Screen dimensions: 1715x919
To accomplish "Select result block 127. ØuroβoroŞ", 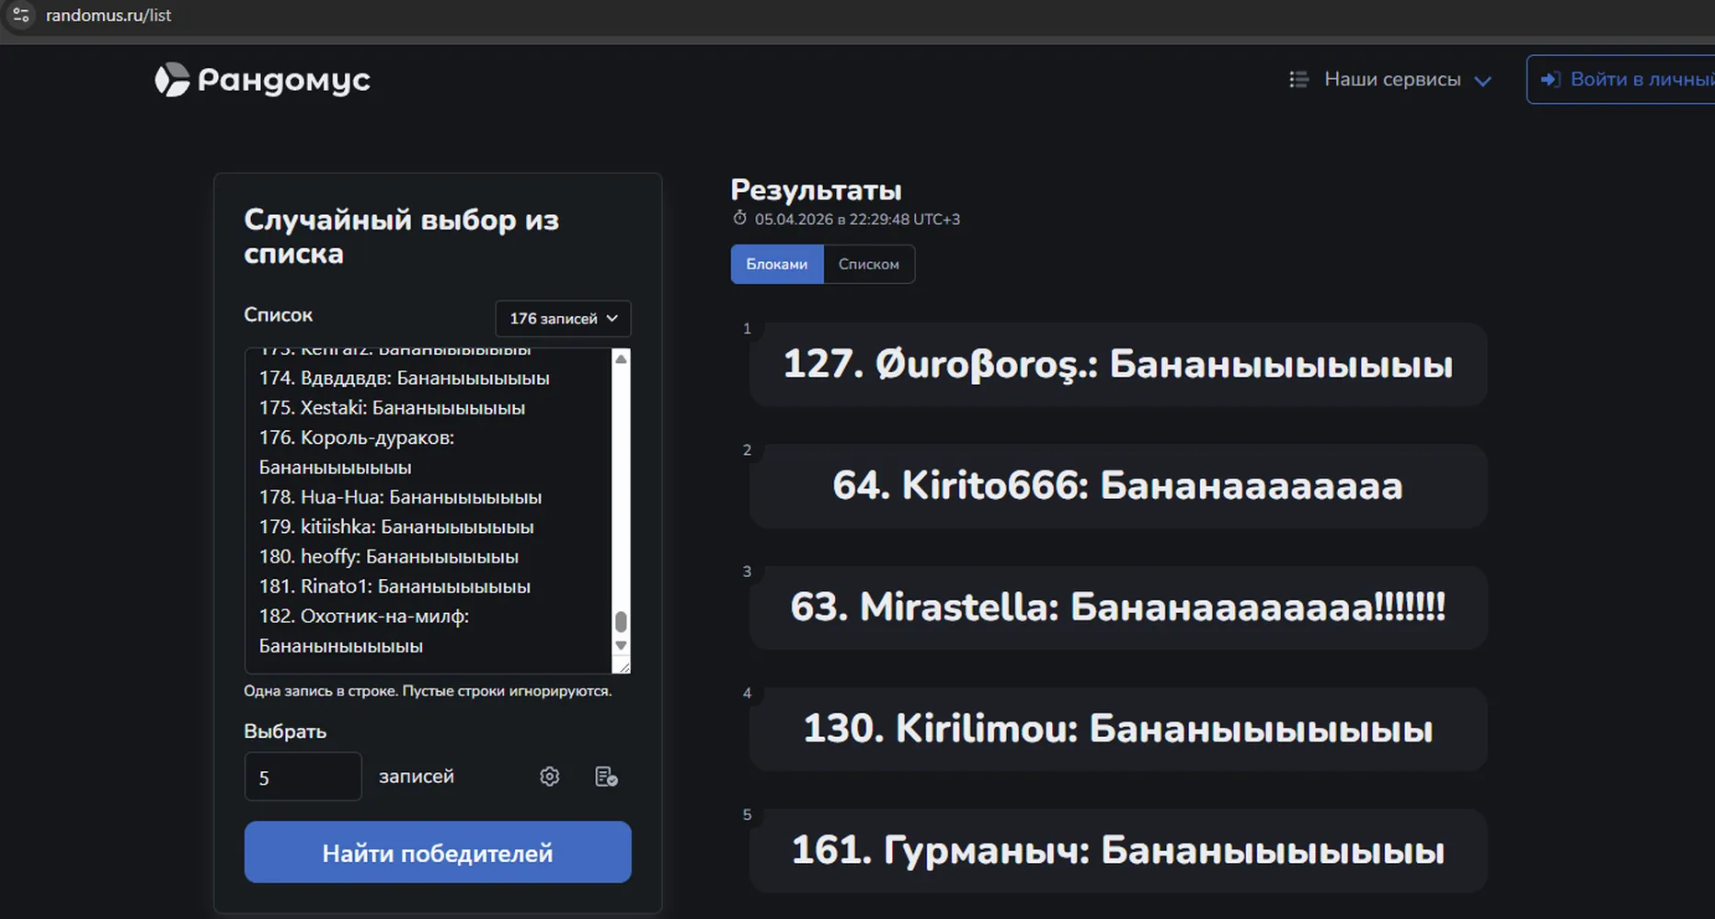I will coord(1118,365).
